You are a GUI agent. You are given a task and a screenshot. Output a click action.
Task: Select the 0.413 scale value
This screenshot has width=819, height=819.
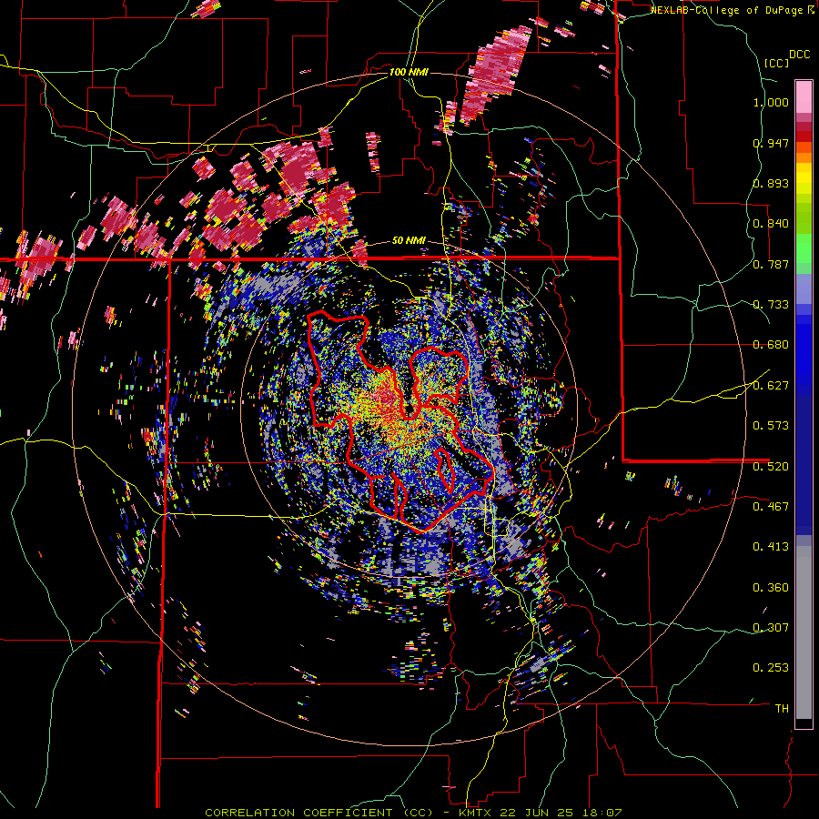click(771, 547)
